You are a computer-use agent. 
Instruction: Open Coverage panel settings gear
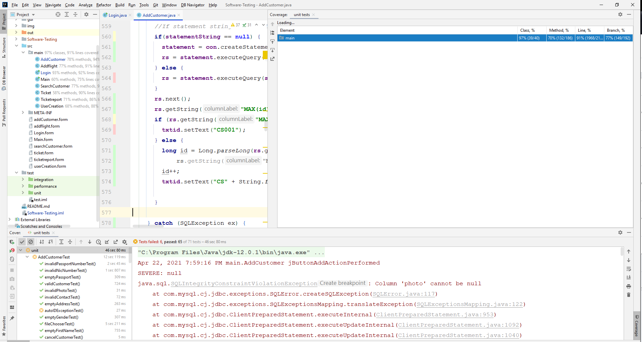620,14
